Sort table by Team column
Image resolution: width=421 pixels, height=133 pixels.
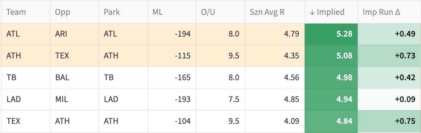click(26, 12)
